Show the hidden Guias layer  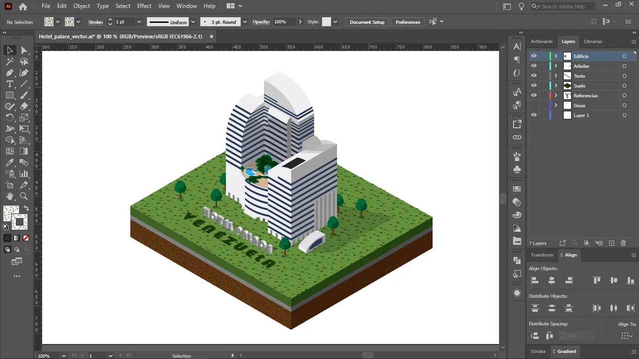(534, 105)
